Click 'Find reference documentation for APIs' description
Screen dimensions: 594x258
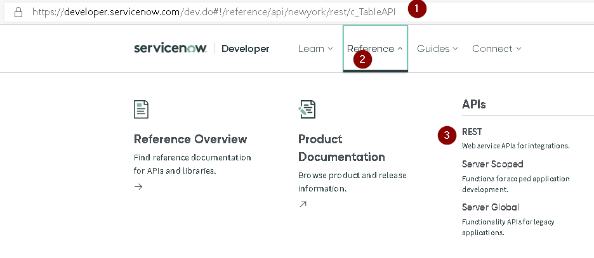click(192, 164)
